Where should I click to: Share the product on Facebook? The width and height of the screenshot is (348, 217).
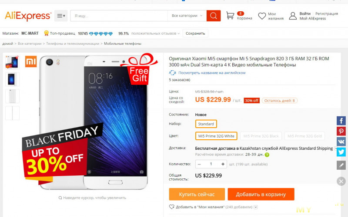(x=341, y=121)
